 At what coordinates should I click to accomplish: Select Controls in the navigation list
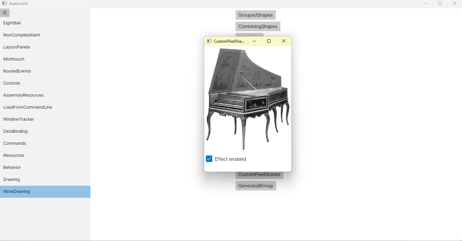[45, 83]
